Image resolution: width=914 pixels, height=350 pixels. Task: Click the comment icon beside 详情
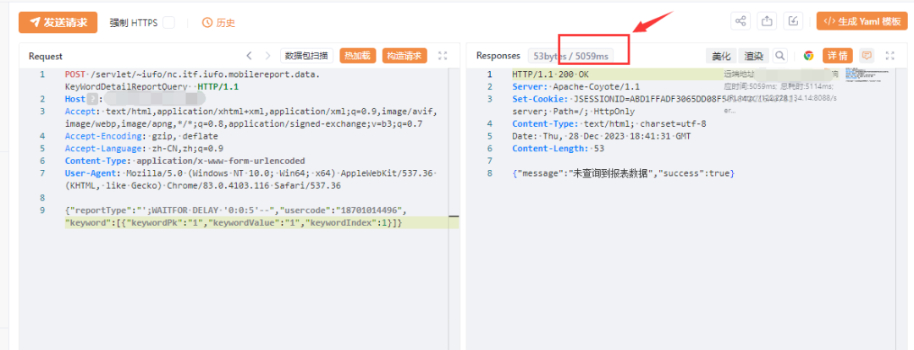[x=867, y=56]
